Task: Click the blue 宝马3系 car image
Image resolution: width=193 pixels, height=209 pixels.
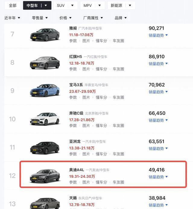Action: click(x=45, y=90)
